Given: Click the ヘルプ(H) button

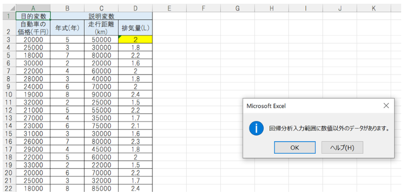Looking at the screenshot, I should click(342, 147).
